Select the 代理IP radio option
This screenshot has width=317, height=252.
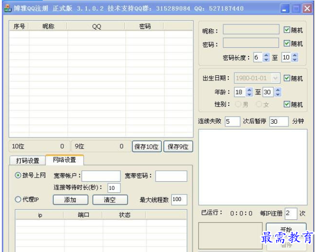tap(18, 200)
